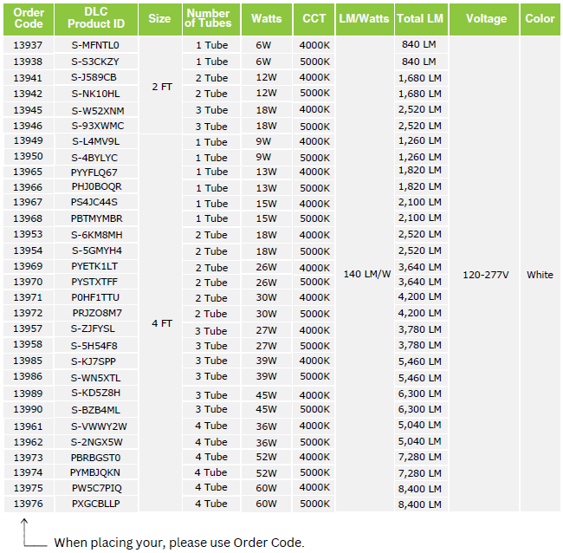Click the 140 LM/W efficacy value

pyautogui.click(x=367, y=275)
